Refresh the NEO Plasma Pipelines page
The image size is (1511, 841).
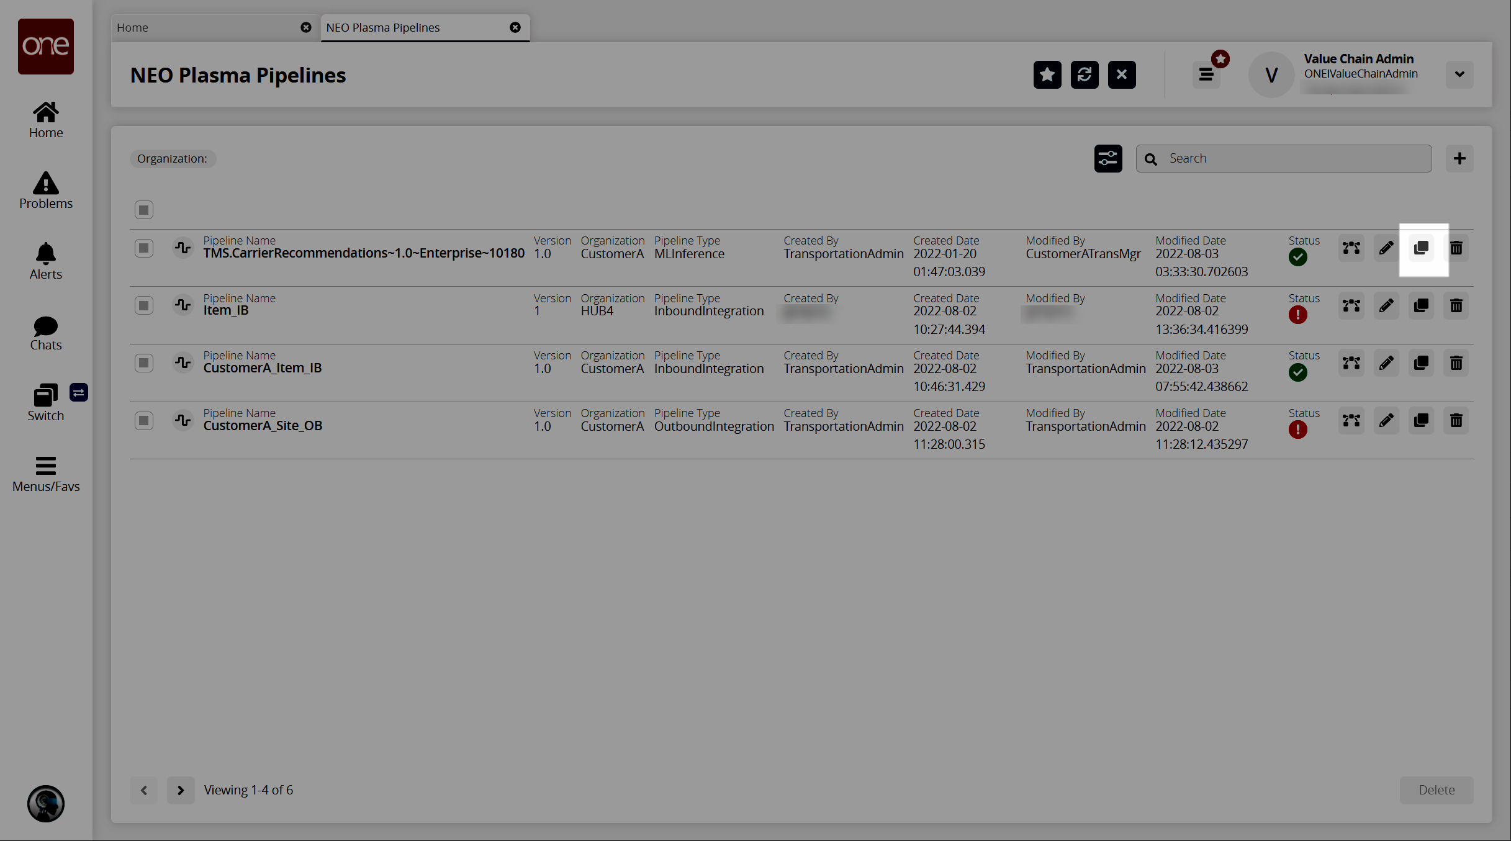coord(1085,75)
